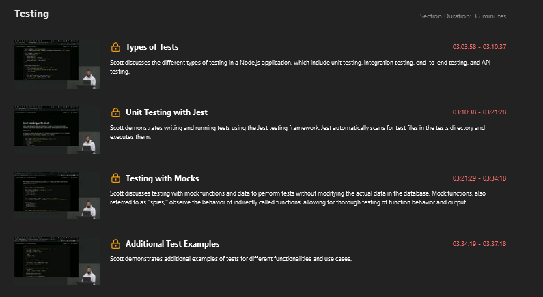
Task: Open the Unit Testing with Jest lesson title
Action: coord(167,112)
